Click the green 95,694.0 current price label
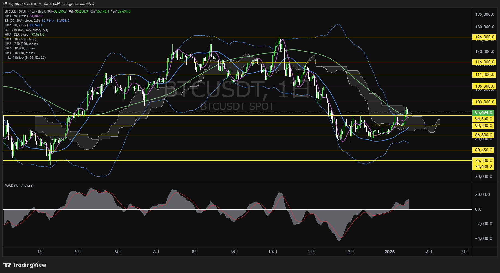The image size is (500, 273). point(484,113)
